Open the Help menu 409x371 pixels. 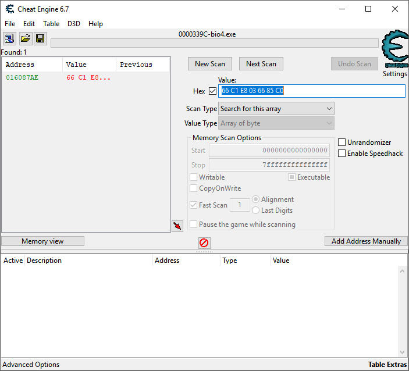pos(95,24)
